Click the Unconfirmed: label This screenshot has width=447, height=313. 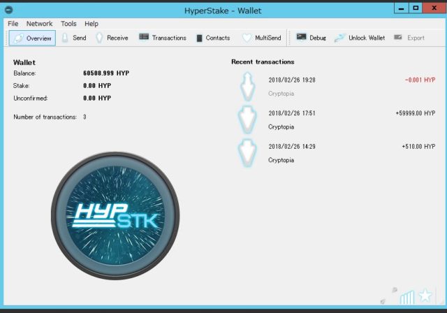[31, 99]
